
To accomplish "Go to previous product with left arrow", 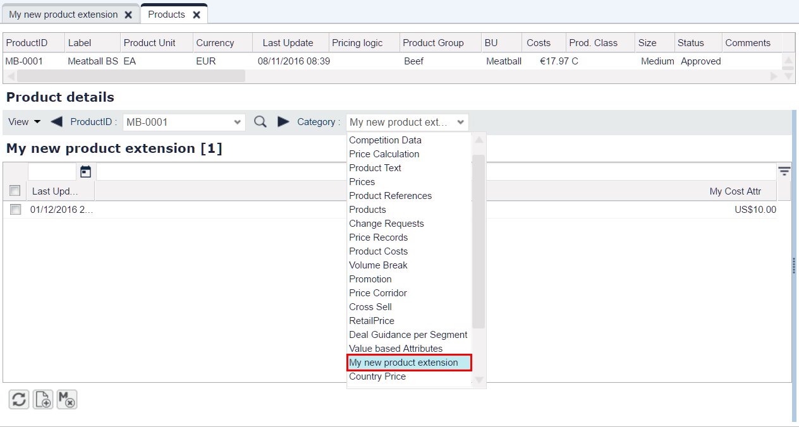I will [56, 122].
